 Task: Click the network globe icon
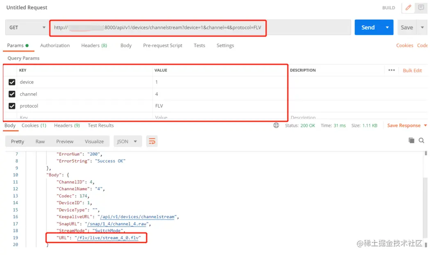point(276,125)
